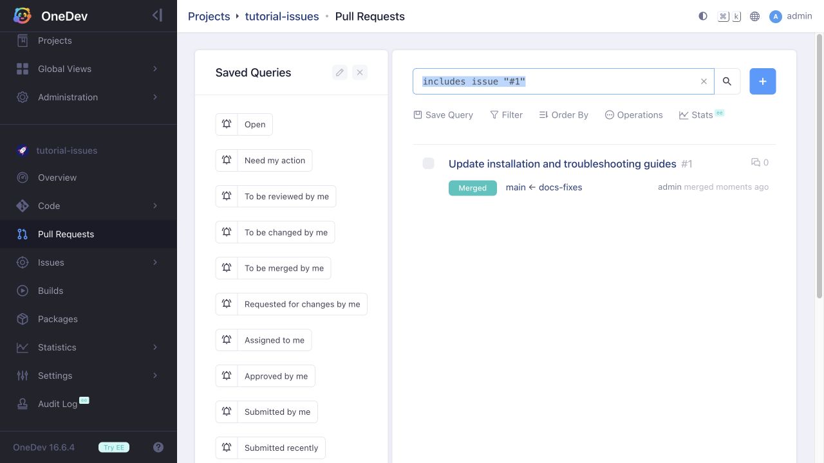Expand the Administration submenu arrow
Image resolution: width=824 pixels, height=463 pixels.
coord(155,97)
